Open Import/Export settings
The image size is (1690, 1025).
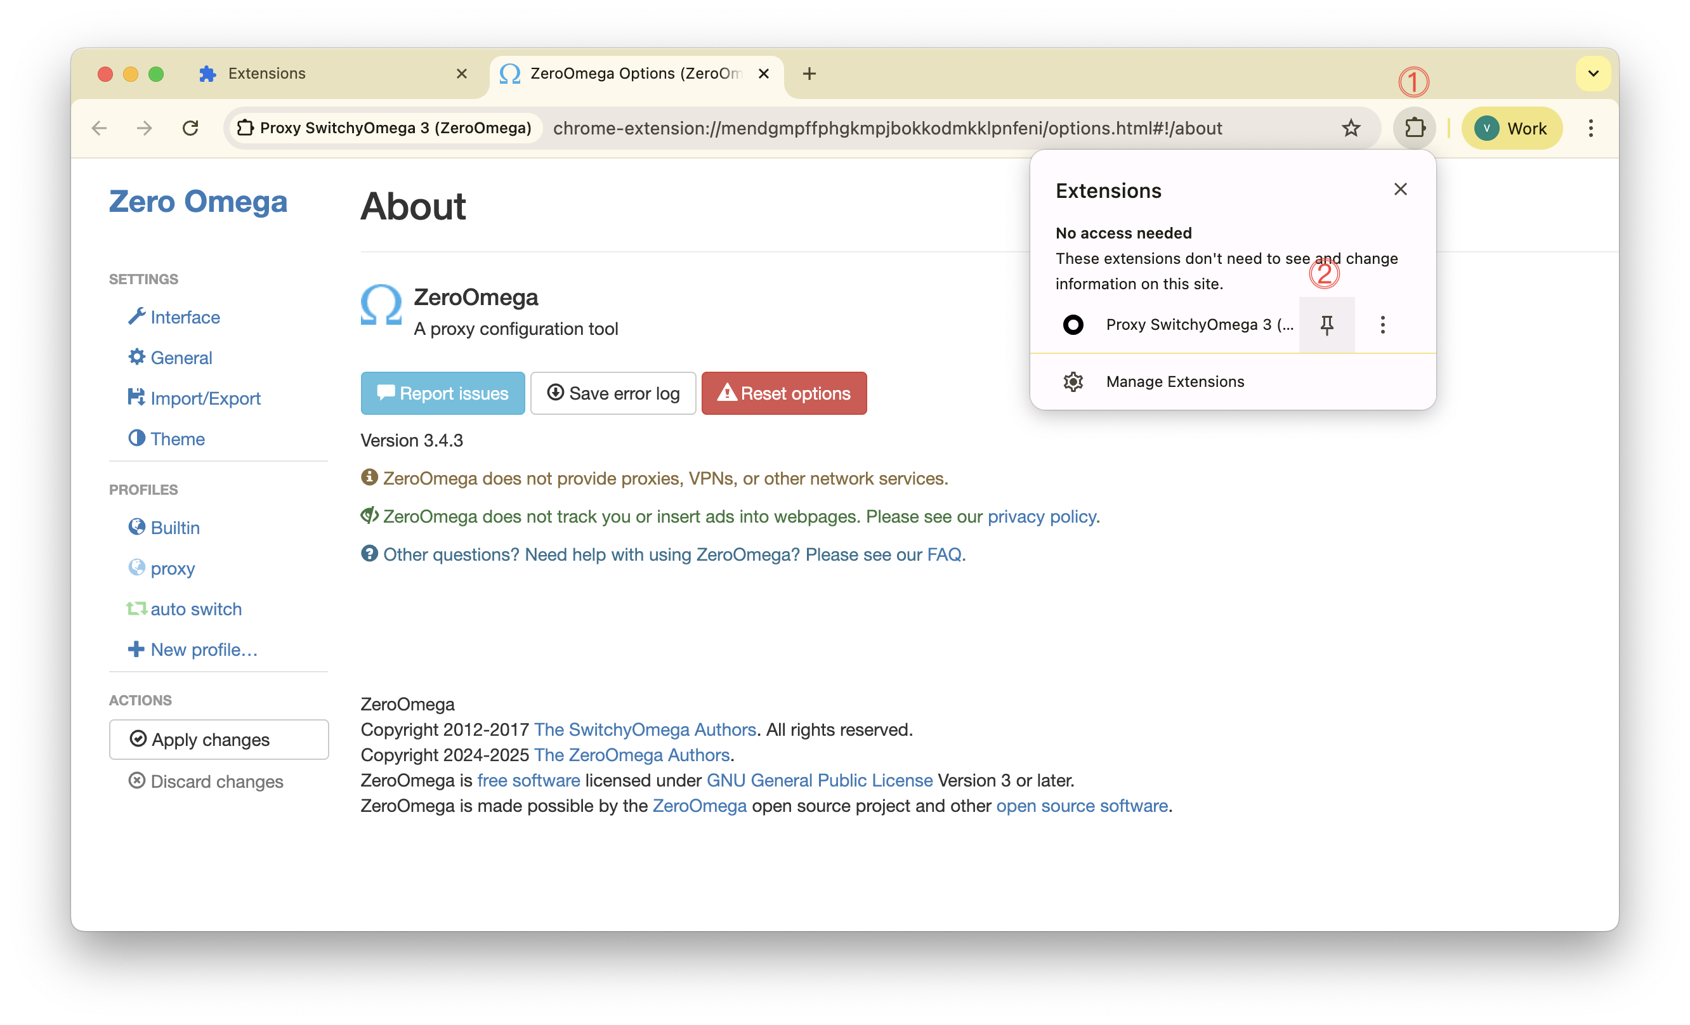point(194,398)
